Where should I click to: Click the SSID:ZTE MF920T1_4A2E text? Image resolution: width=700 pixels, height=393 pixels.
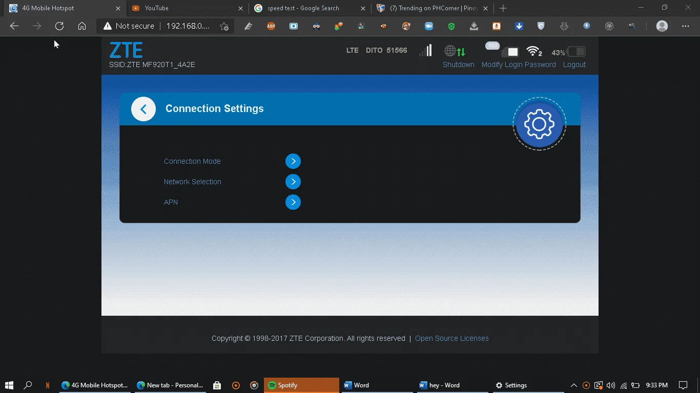coord(152,64)
